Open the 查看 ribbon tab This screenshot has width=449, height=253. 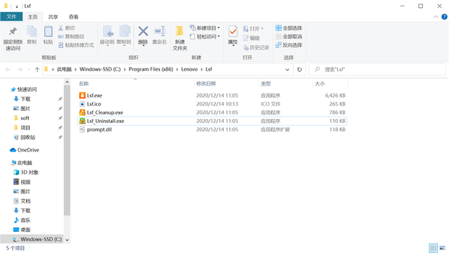pyautogui.click(x=74, y=17)
